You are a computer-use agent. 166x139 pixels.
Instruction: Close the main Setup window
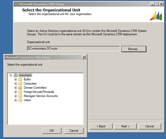click(x=161, y=4)
